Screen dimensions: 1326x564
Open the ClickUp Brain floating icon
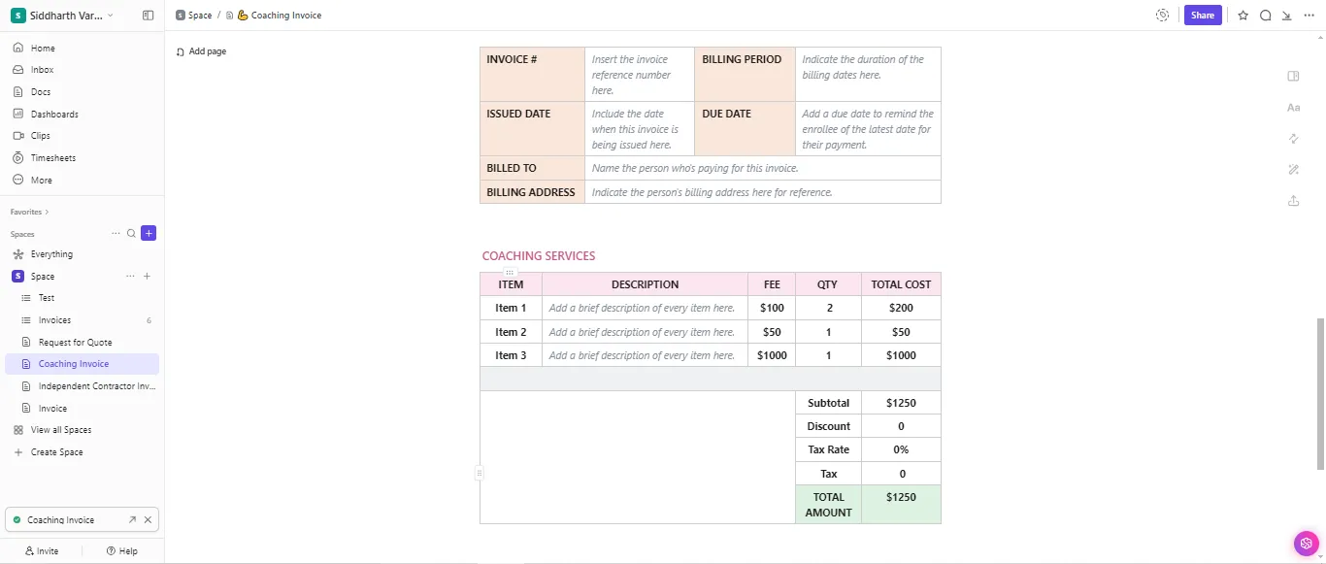coord(1307,544)
